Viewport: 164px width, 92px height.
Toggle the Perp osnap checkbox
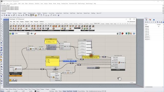pyautogui.click(x=24, y=89)
